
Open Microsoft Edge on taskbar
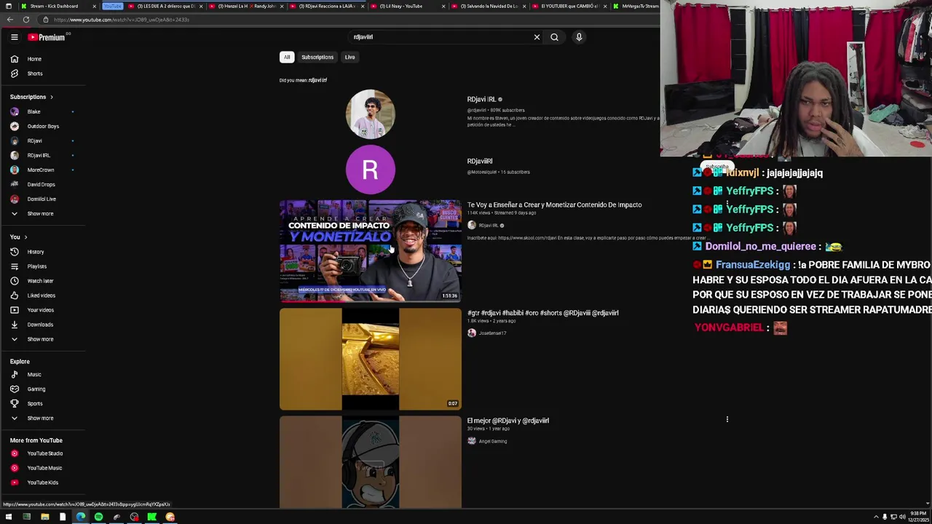click(x=80, y=517)
